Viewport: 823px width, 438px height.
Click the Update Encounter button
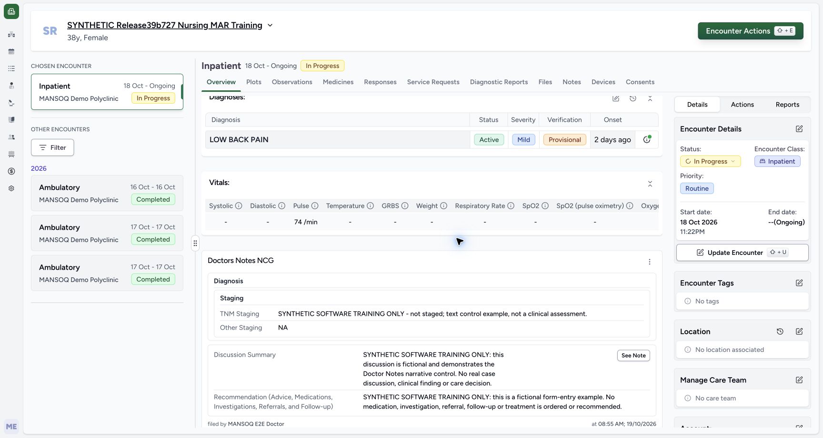click(743, 253)
